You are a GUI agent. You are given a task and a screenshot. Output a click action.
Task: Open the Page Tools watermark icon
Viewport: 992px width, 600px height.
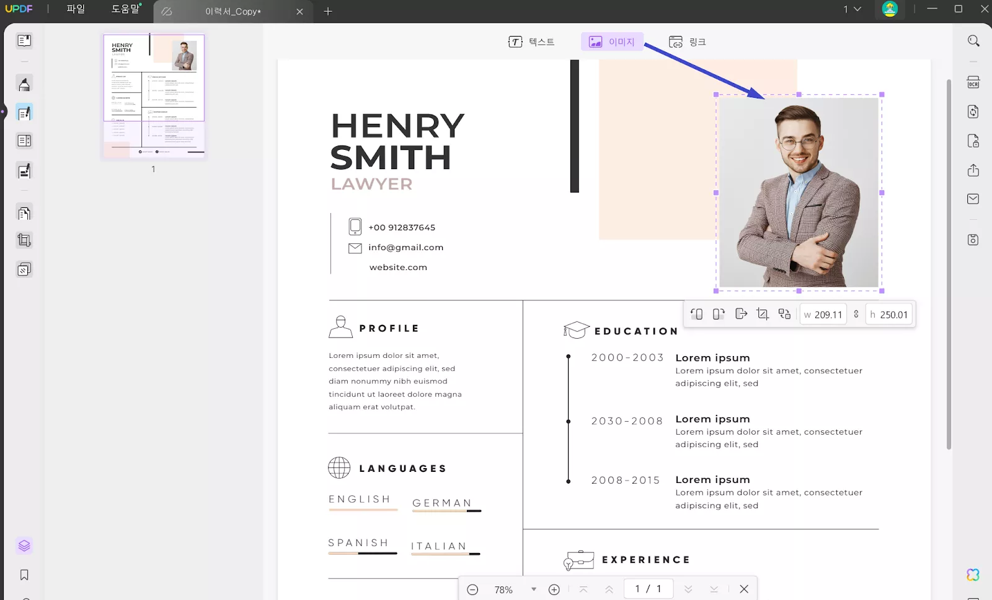click(24, 269)
